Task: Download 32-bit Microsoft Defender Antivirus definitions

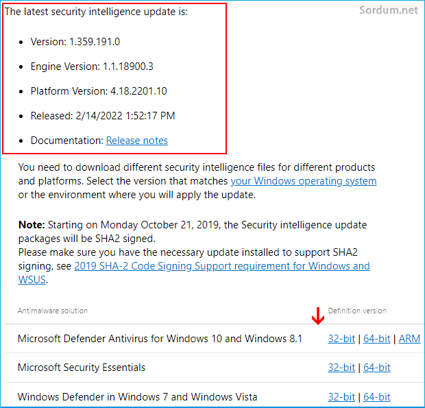Action: (341, 339)
